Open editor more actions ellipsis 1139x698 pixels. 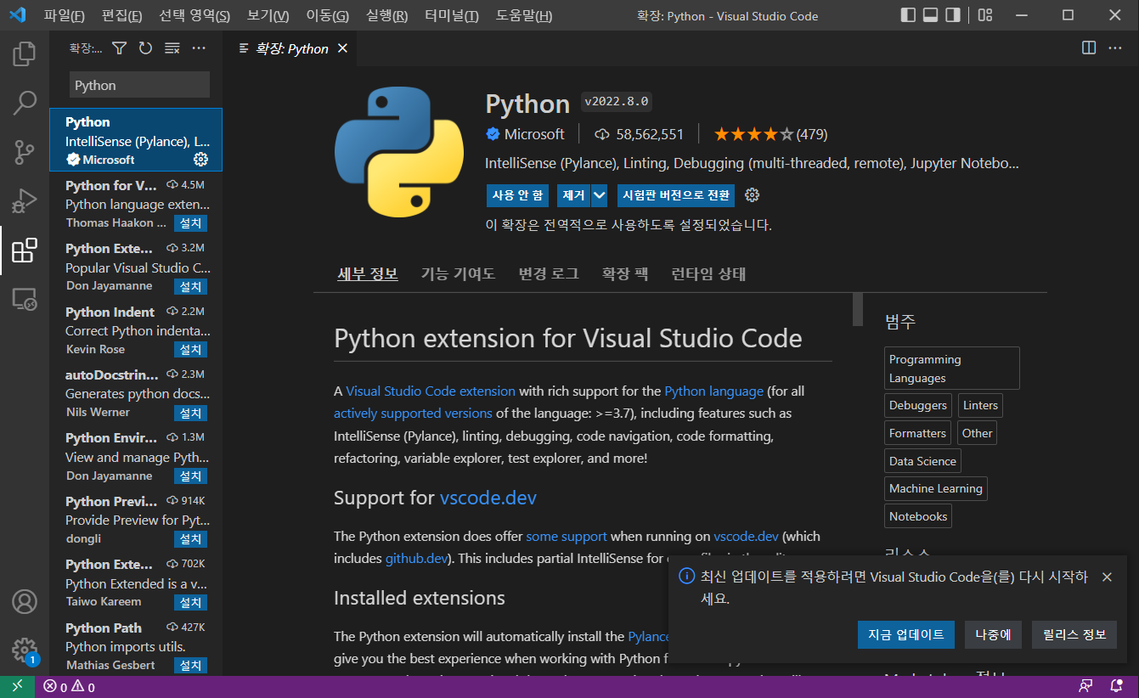point(1115,48)
